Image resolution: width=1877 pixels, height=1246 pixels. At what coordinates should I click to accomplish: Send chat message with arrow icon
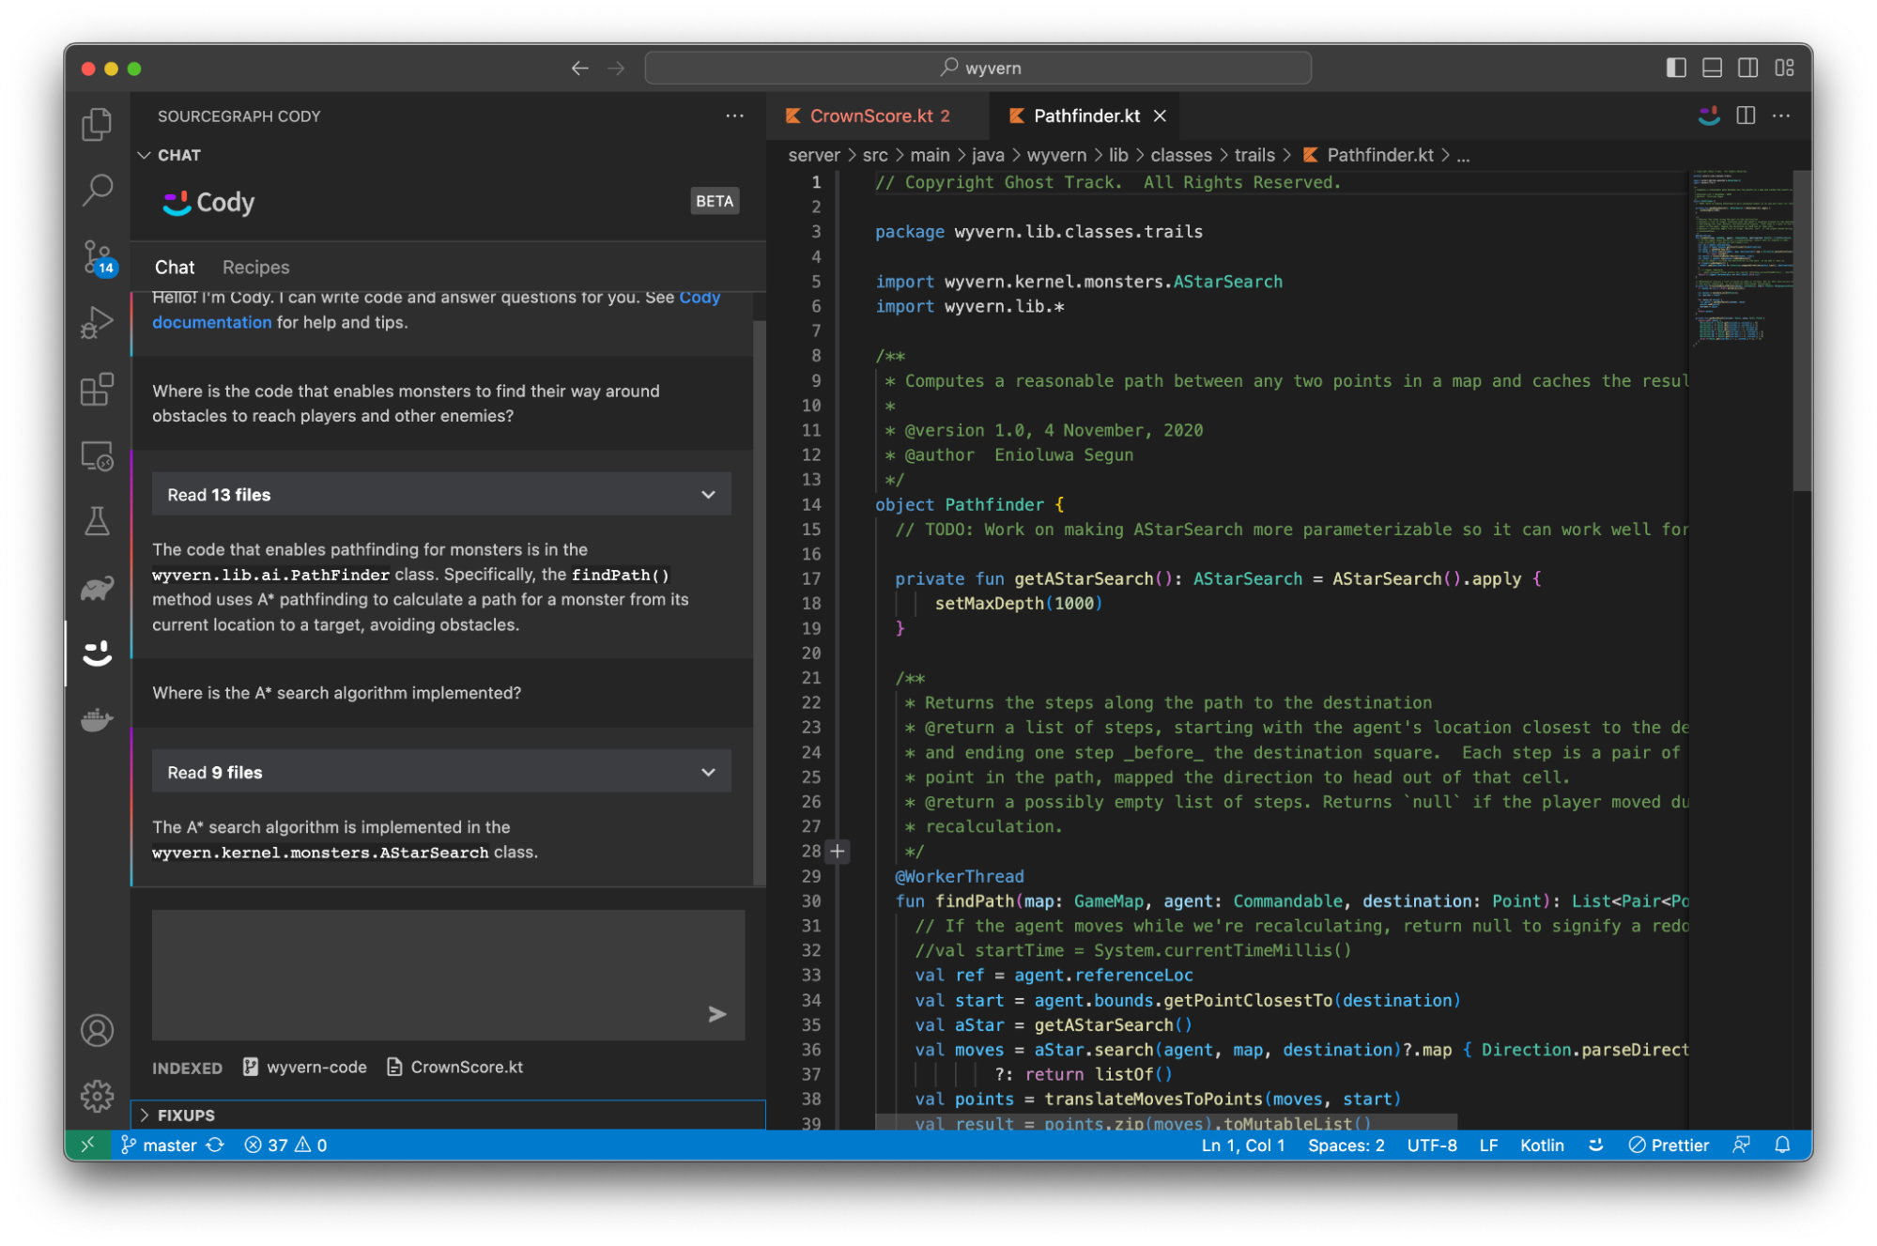[x=716, y=1014]
